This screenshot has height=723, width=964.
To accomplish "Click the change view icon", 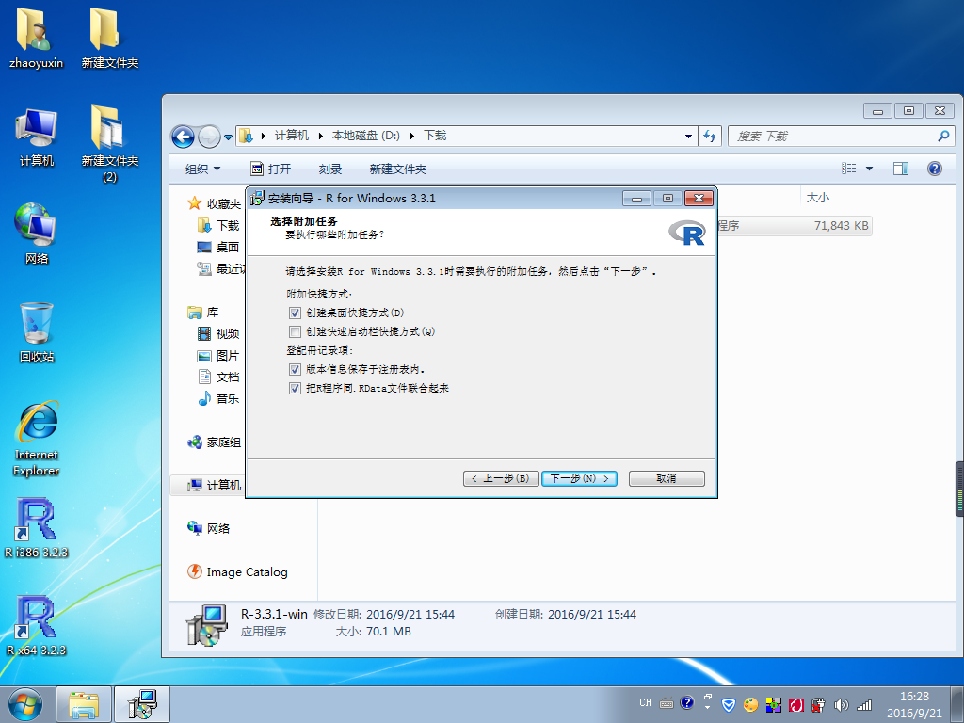I will 849,168.
